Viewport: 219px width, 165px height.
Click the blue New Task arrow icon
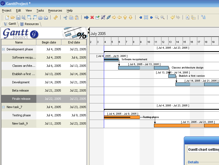point(86,17)
